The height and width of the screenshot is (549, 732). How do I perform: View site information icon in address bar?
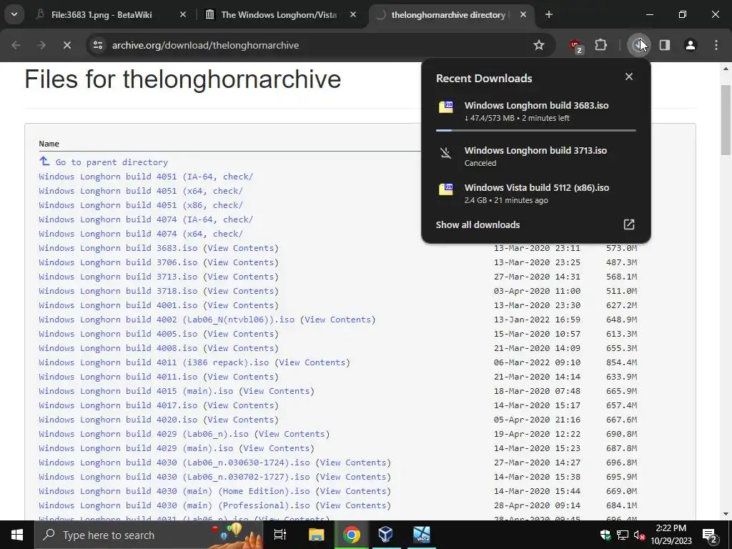[x=98, y=45]
